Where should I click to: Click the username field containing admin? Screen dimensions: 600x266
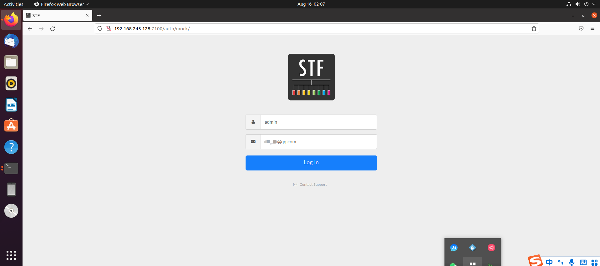pos(318,122)
